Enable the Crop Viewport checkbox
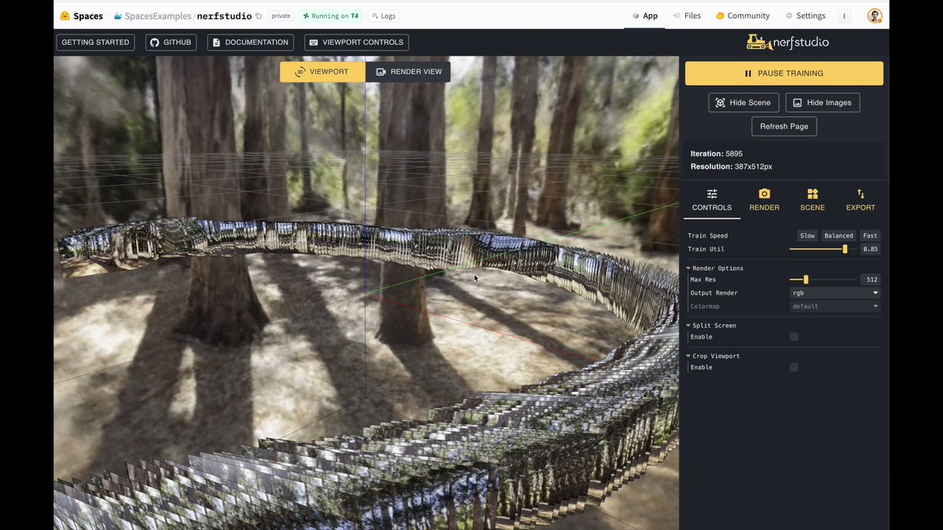The height and width of the screenshot is (530, 943). (794, 367)
